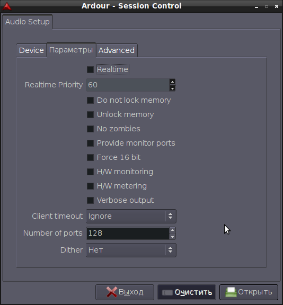283x305 pixels.
Task: Enable the Realtime checkbox
Action: point(90,69)
